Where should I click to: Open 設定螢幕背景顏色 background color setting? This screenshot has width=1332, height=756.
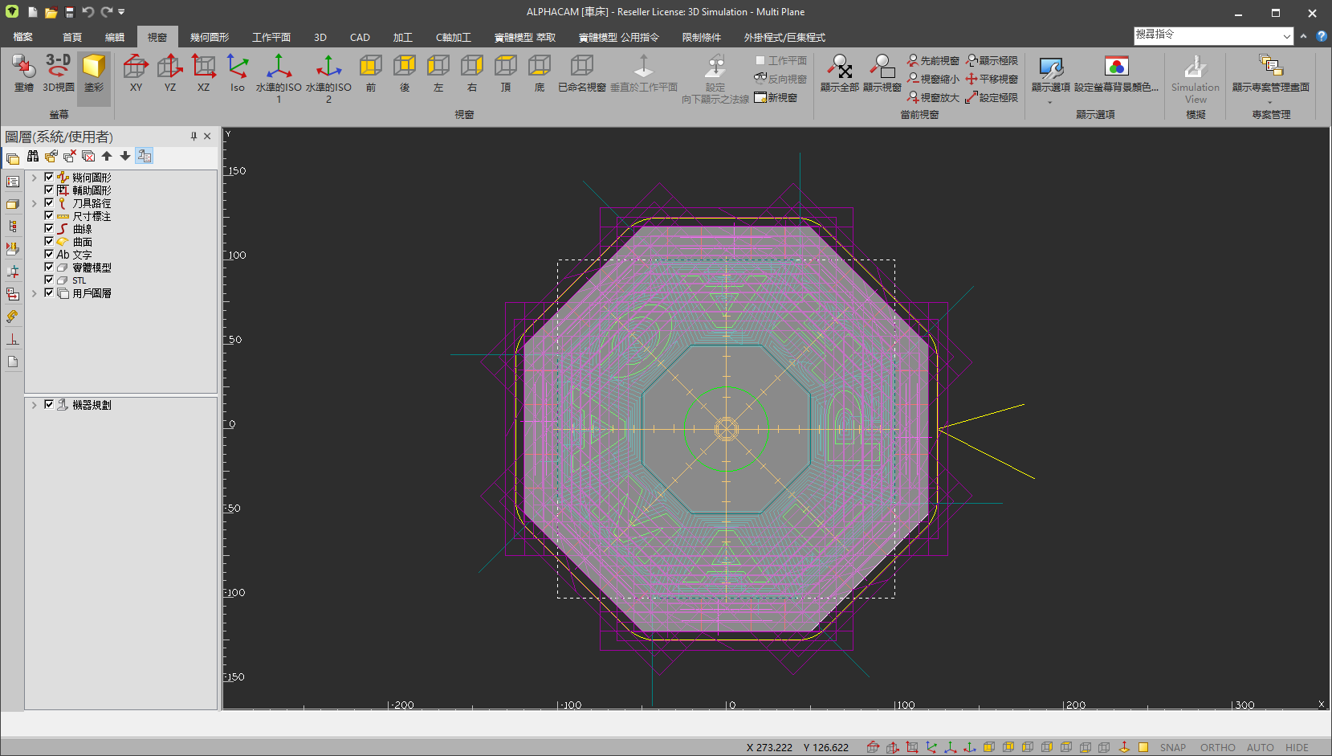pyautogui.click(x=1116, y=73)
